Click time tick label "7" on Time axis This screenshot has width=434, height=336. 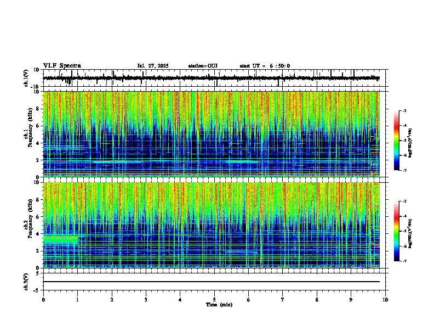pos(283,300)
